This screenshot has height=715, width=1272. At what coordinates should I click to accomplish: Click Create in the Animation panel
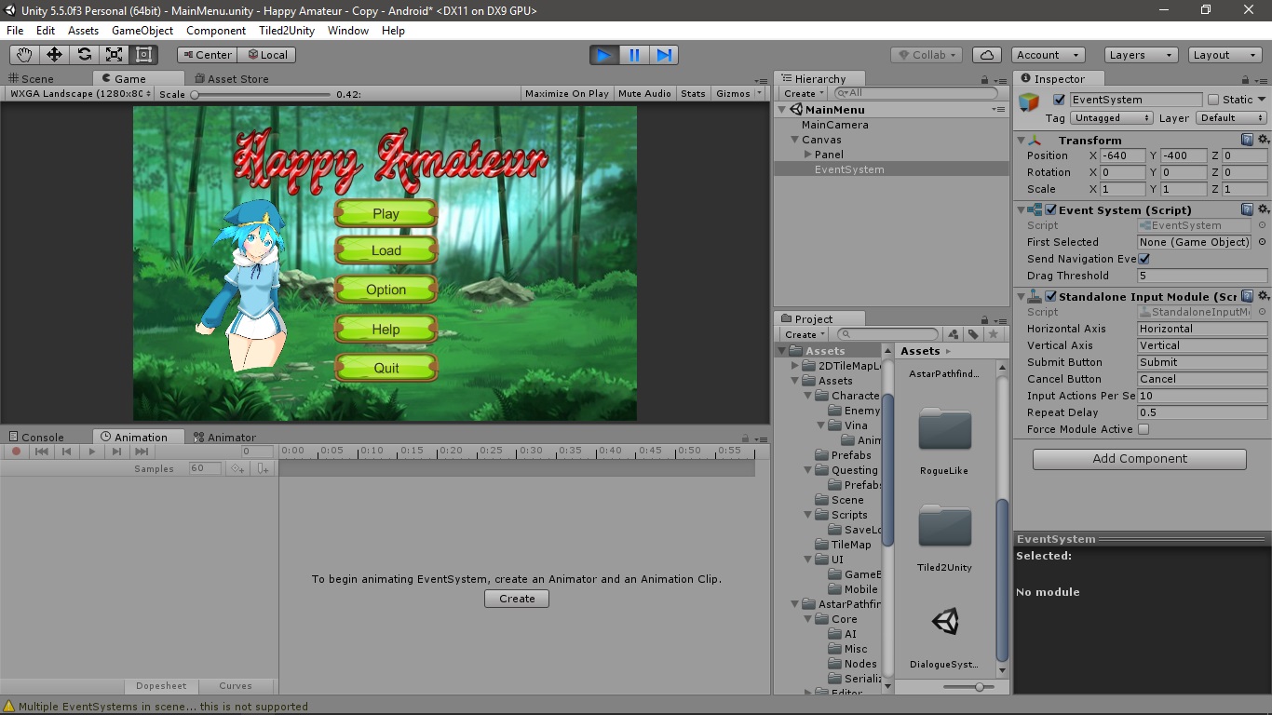click(x=517, y=599)
